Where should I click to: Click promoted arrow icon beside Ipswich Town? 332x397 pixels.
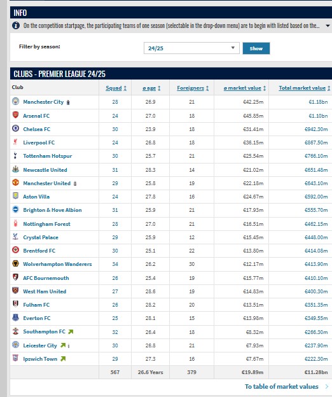[x=63, y=359]
